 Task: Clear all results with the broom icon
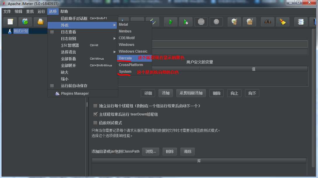click(282, 22)
